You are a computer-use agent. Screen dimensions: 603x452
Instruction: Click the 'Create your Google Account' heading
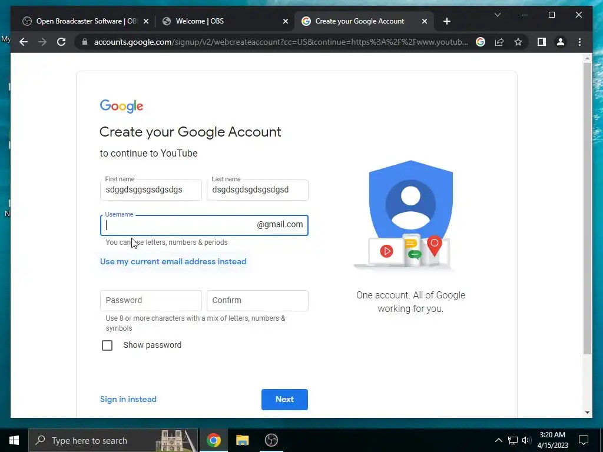[190, 132]
